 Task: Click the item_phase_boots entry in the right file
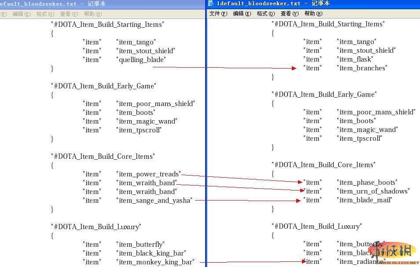367,182
